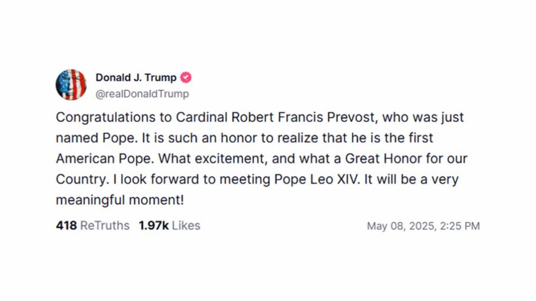Click the 1.97k likes number
This screenshot has width=536, height=301.
tap(153, 226)
